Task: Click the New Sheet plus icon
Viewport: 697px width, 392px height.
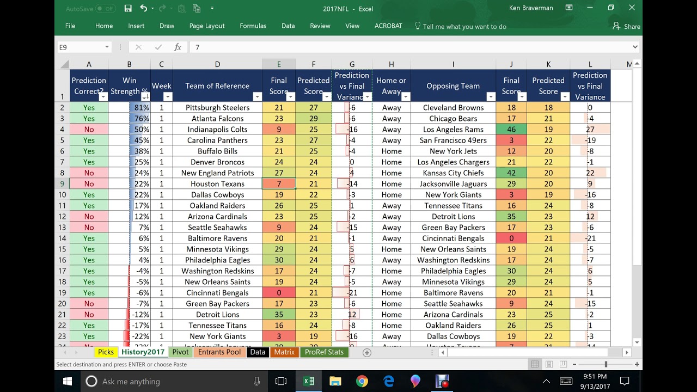Action: (x=367, y=353)
